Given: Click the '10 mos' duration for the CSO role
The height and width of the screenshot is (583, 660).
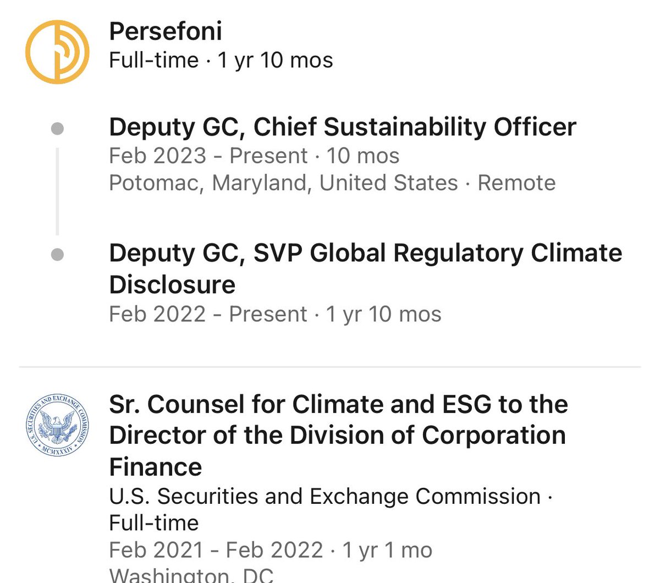Looking at the screenshot, I should click(363, 156).
